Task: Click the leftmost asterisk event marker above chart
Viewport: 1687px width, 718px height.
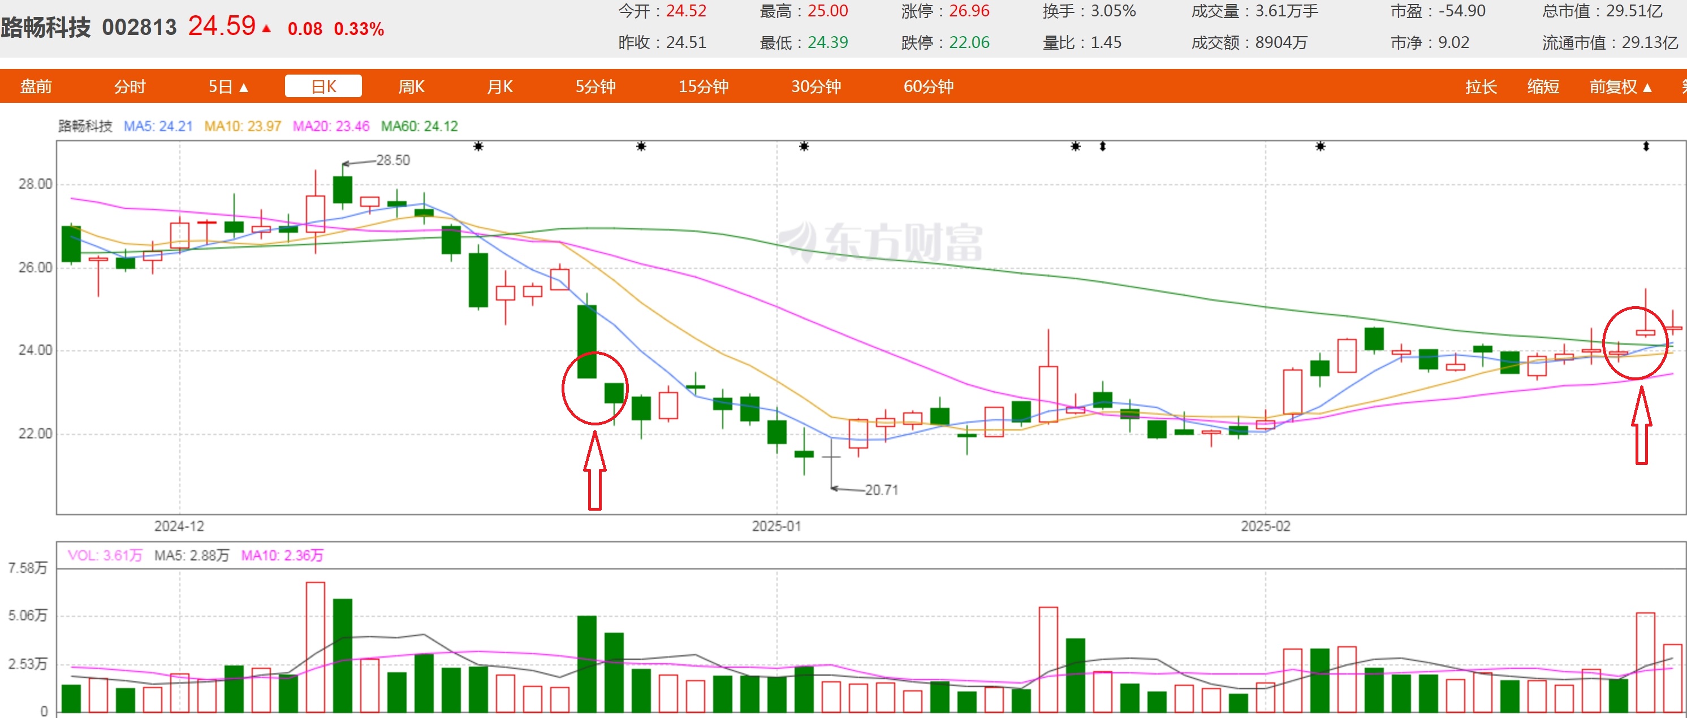Action: pyautogui.click(x=478, y=146)
